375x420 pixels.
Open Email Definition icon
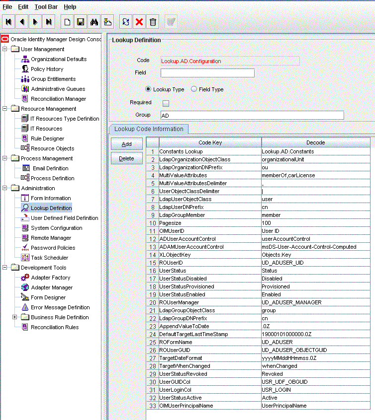coord(26,168)
